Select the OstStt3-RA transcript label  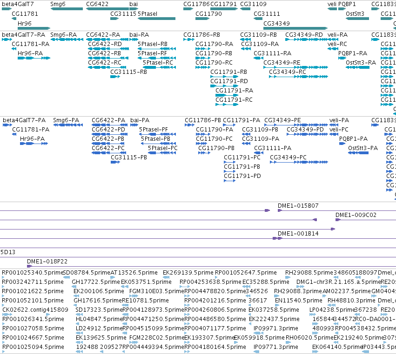pyautogui.click(x=361, y=63)
